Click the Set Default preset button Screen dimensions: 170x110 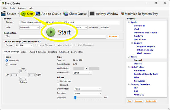[x=151, y=101]
